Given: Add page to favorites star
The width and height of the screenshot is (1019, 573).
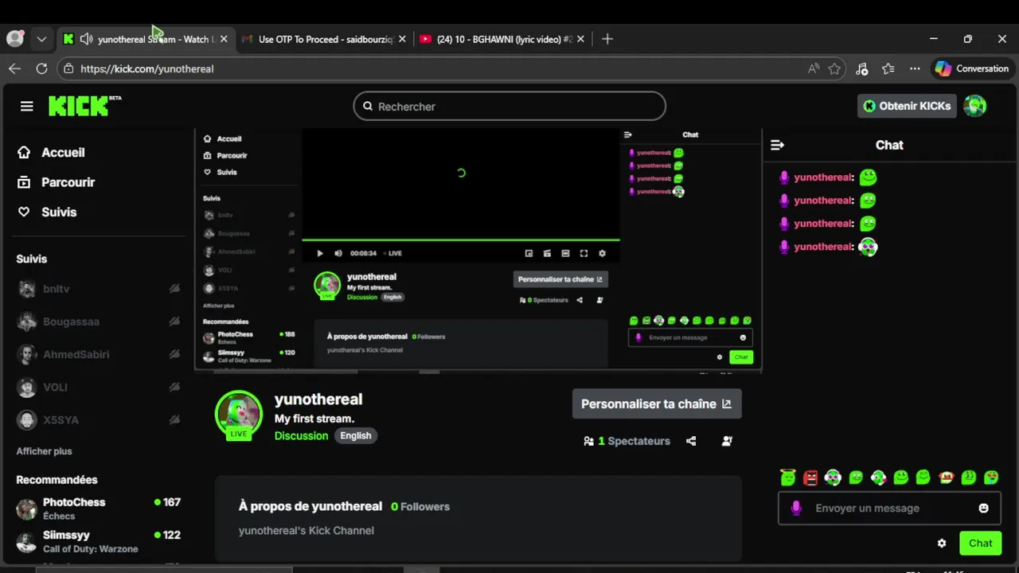Looking at the screenshot, I should pyautogui.click(x=834, y=68).
